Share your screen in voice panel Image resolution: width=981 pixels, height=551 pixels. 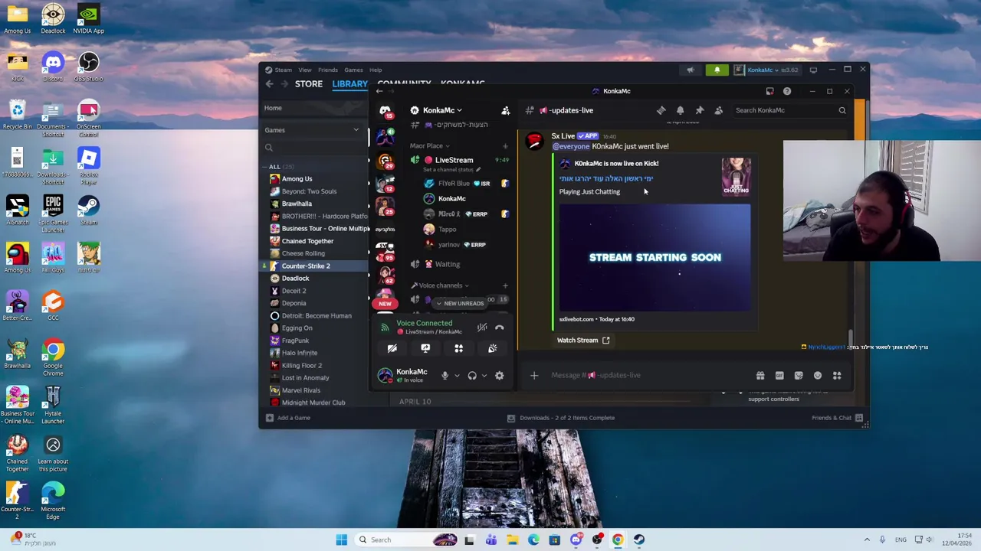pyautogui.click(x=425, y=349)
